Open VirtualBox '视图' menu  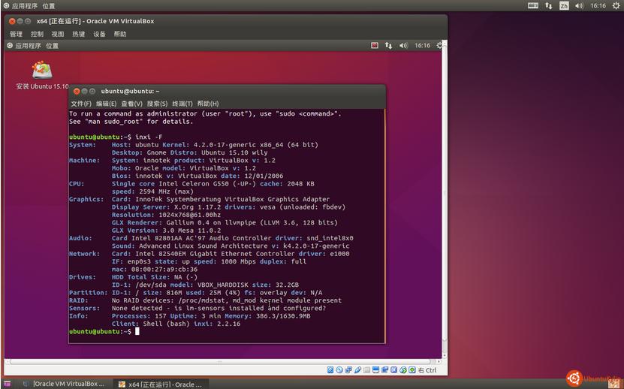tap(58, 34)
